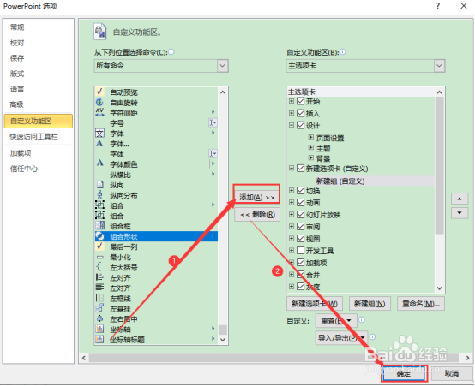475x386 pixels.
Task: Move selected item up with arrow button
Action: pos(460,199)
